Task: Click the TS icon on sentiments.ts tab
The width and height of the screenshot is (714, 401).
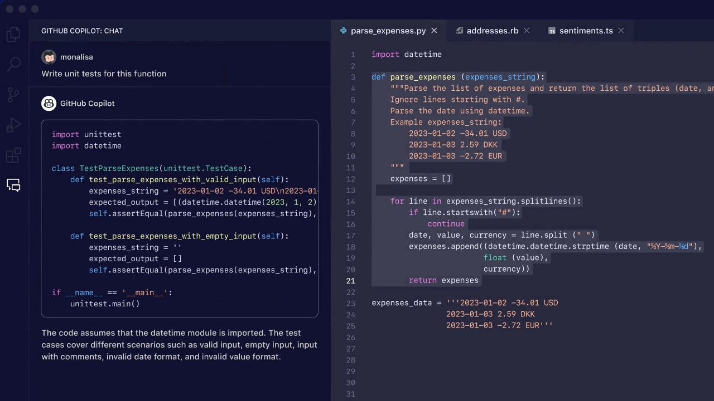Action: coord(552,31)
